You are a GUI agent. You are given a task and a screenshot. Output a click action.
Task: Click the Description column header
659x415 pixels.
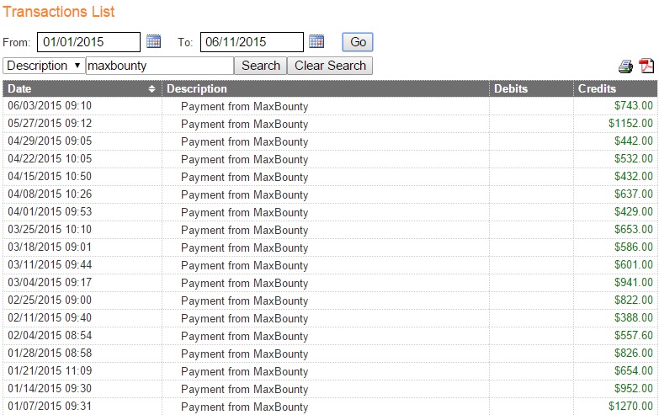197,88
